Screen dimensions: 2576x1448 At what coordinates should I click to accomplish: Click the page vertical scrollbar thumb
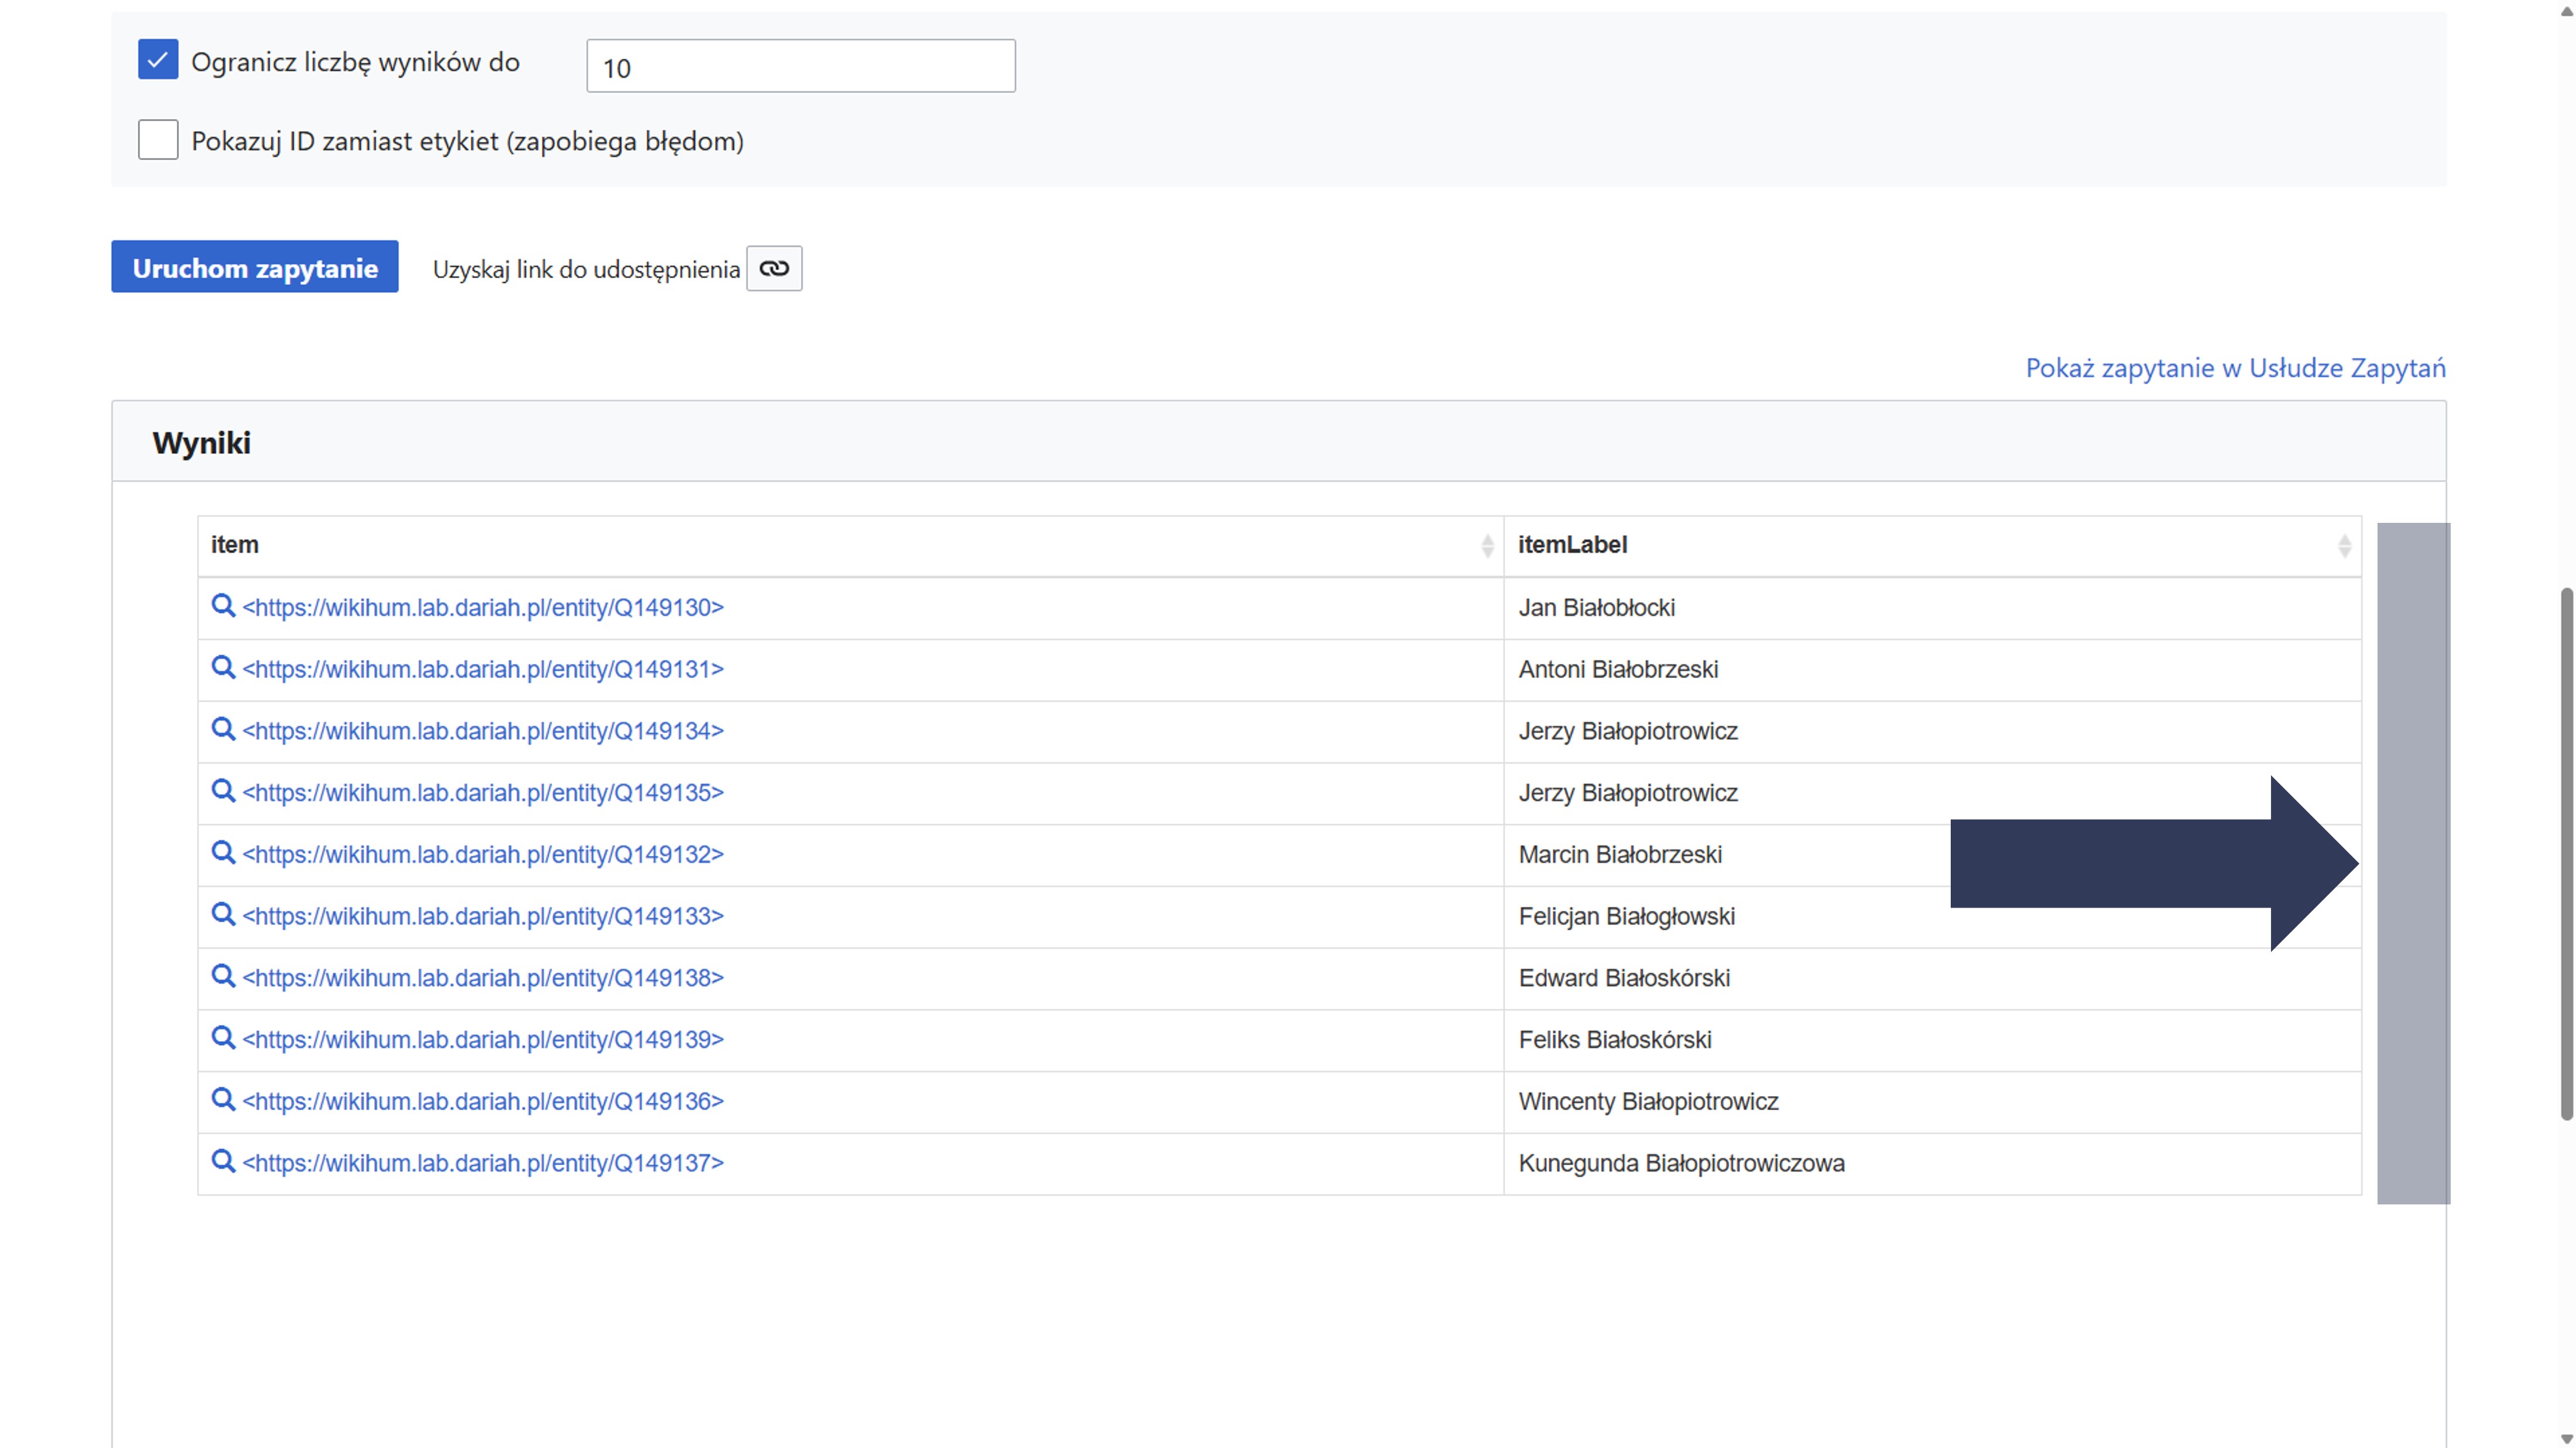[2566, 855]
